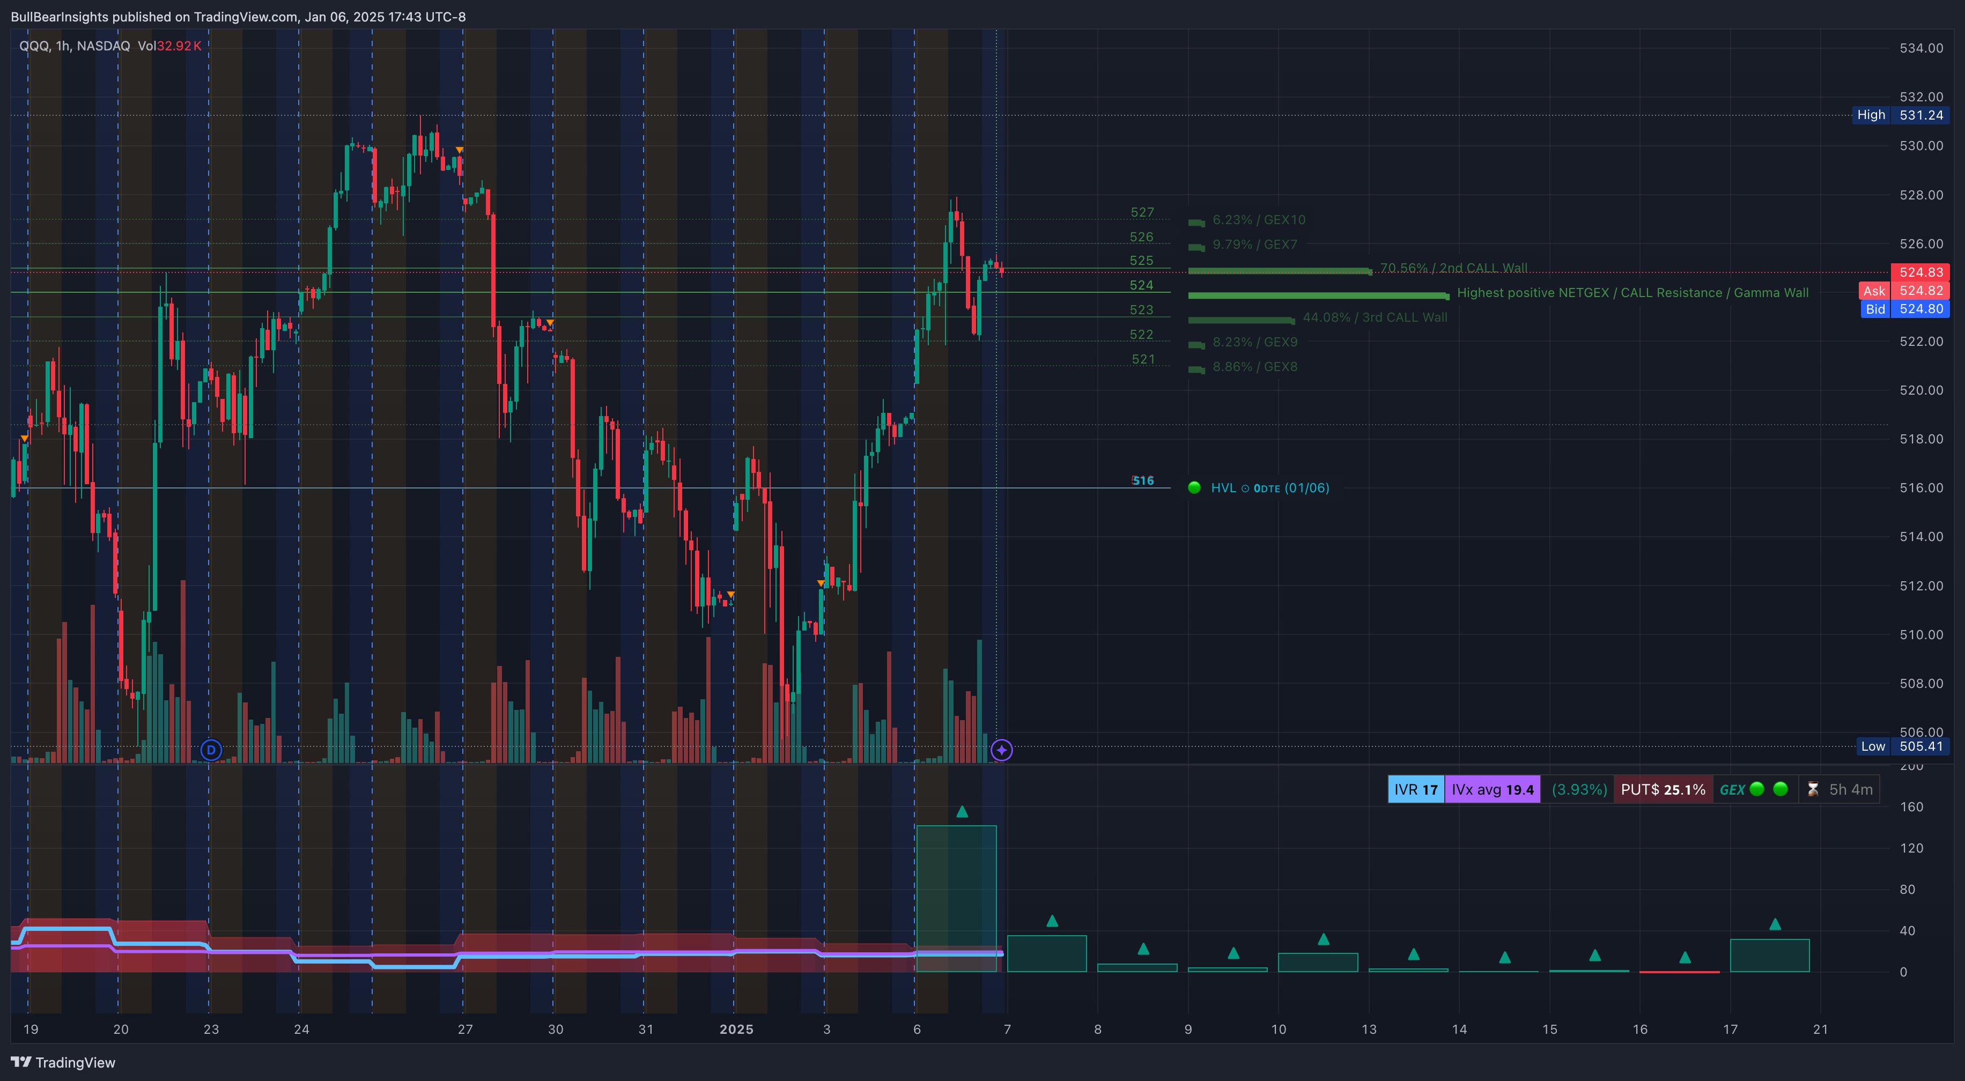
Task: Click the orange triangle above the Dec 27 candle
Action: coord(459,150)
